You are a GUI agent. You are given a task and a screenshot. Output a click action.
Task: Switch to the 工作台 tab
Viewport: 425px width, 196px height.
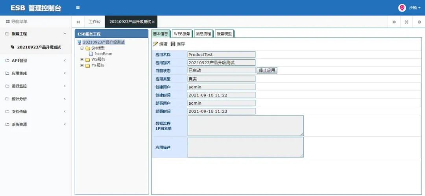coord(94,22)
